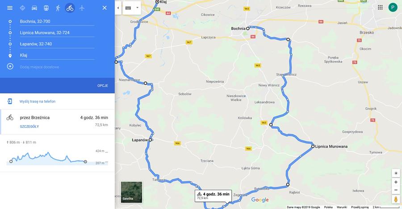Screen dimensions: 402x209
Task: Choose best travel mode diamond icon
Action: coord(23,8)
